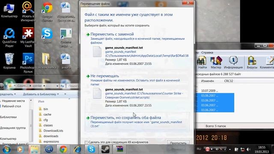
Task: Open the Мастер wizard in WinRAR
Action: [216, 62]
